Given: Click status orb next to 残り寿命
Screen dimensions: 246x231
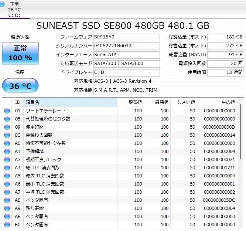Looking at the screenshot, I should click(x=7, y=208).
